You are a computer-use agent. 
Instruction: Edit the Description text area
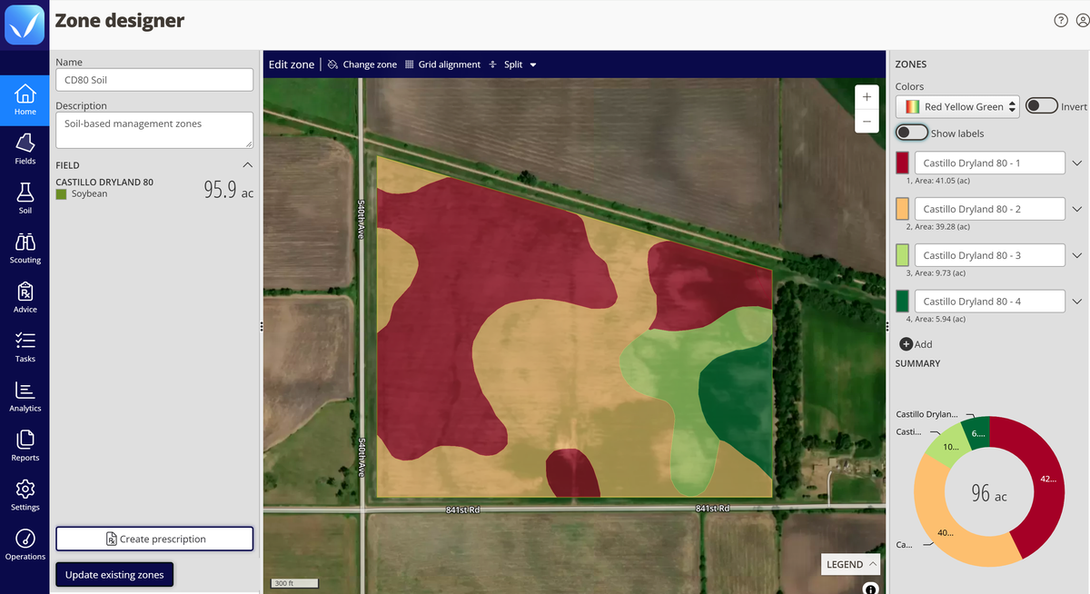pos(154,130)
